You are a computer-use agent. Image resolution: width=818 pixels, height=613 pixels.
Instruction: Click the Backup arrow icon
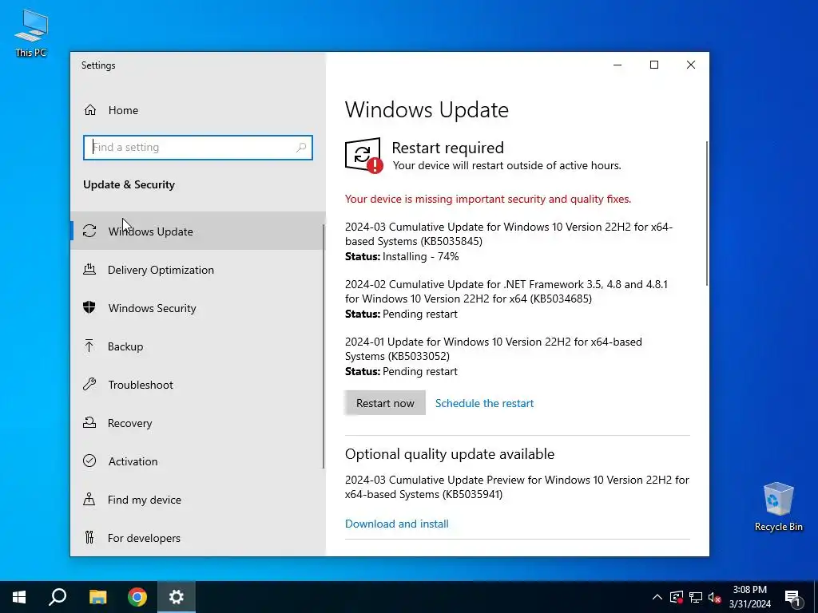pos(89,346)
